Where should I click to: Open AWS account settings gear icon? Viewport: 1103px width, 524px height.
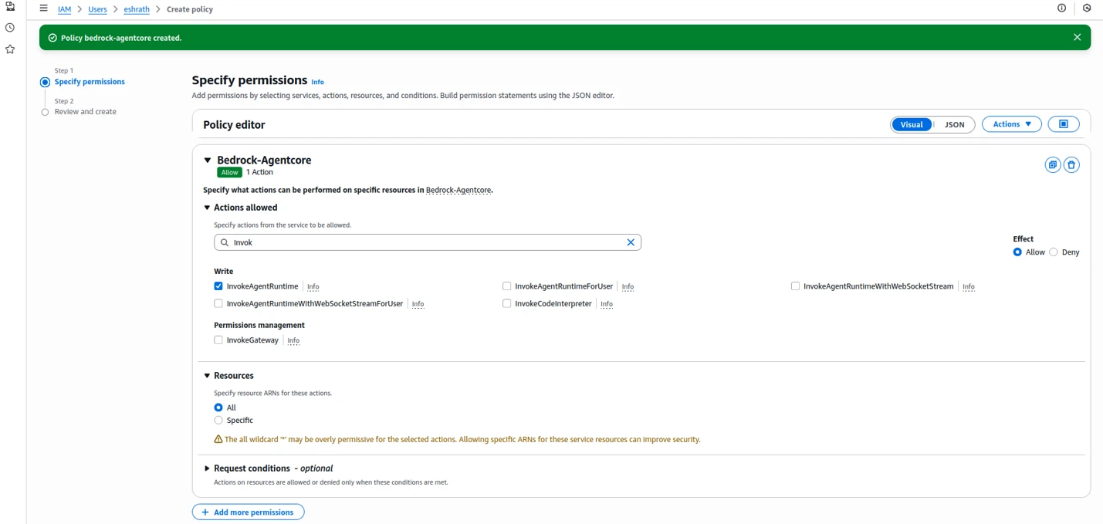click(x=1087, y=8)
